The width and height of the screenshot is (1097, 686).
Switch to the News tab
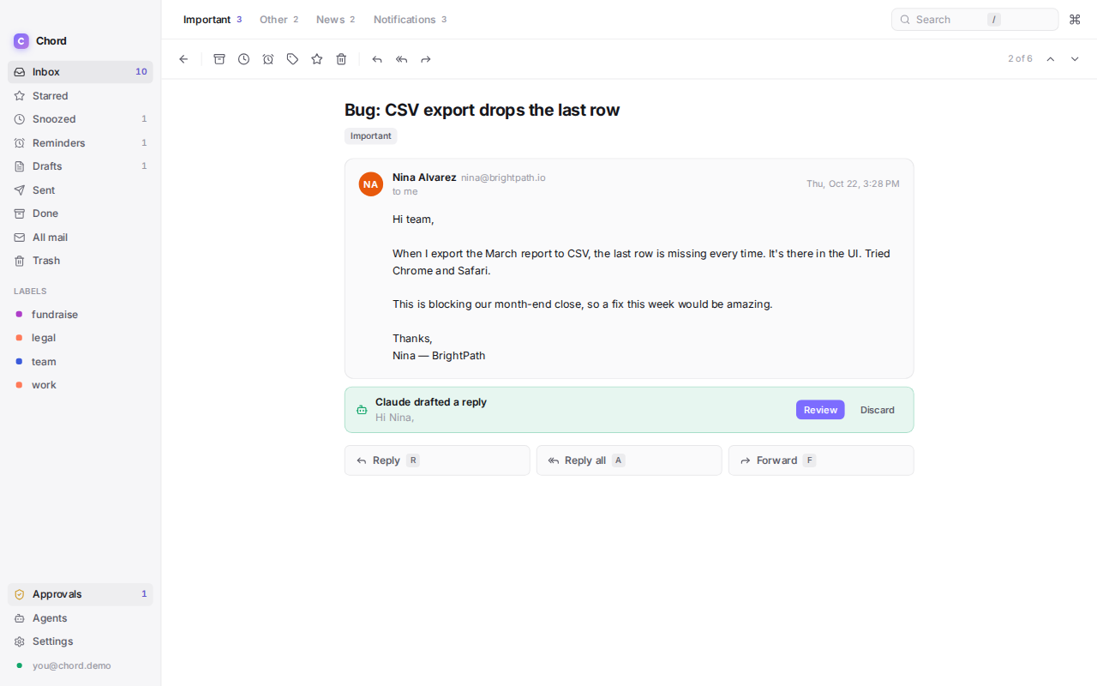[x=335, y=20]
